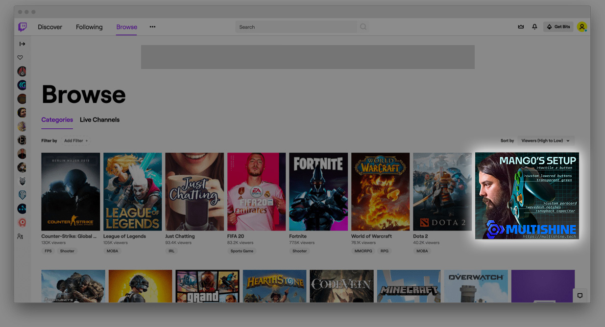Select the MMORPG tag under World of Warcraft
Image resolution: width=605 pixels, height=327 pixels.
pyautogui.click(x=364, y=251)
